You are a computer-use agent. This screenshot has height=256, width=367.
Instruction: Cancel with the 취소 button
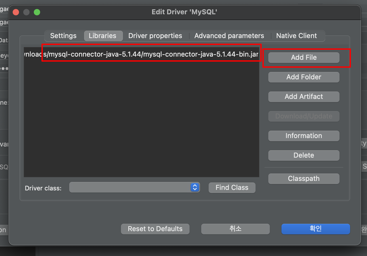pos(236,229)
